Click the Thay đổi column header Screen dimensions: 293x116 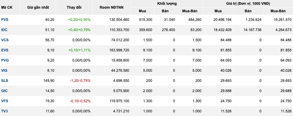click(74, 7)
